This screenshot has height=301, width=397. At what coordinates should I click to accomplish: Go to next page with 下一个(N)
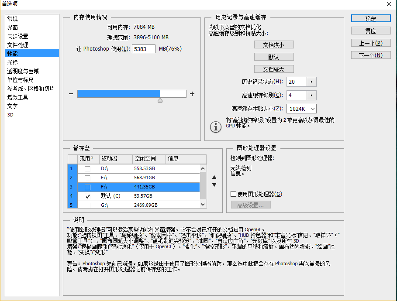coord(371,55)
